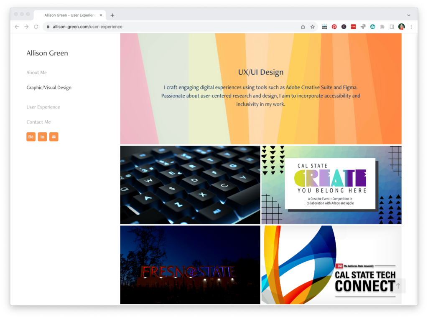Open a new browser tab
Viewport: 428px width, 318px height.
coord(112,15)
